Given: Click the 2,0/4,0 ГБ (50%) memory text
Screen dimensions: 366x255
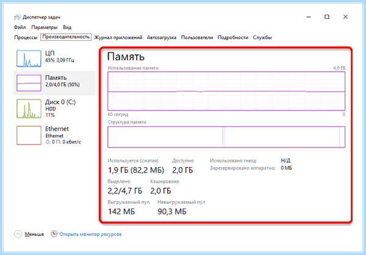Looking at the screenshot, I should 62,85.
